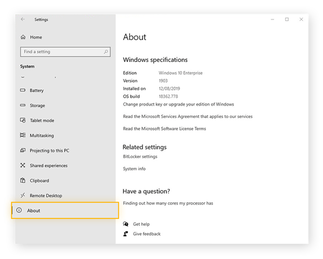Screen dimensions: 323x259
Task: Click the About info icon
Action: tap(19, 210)
